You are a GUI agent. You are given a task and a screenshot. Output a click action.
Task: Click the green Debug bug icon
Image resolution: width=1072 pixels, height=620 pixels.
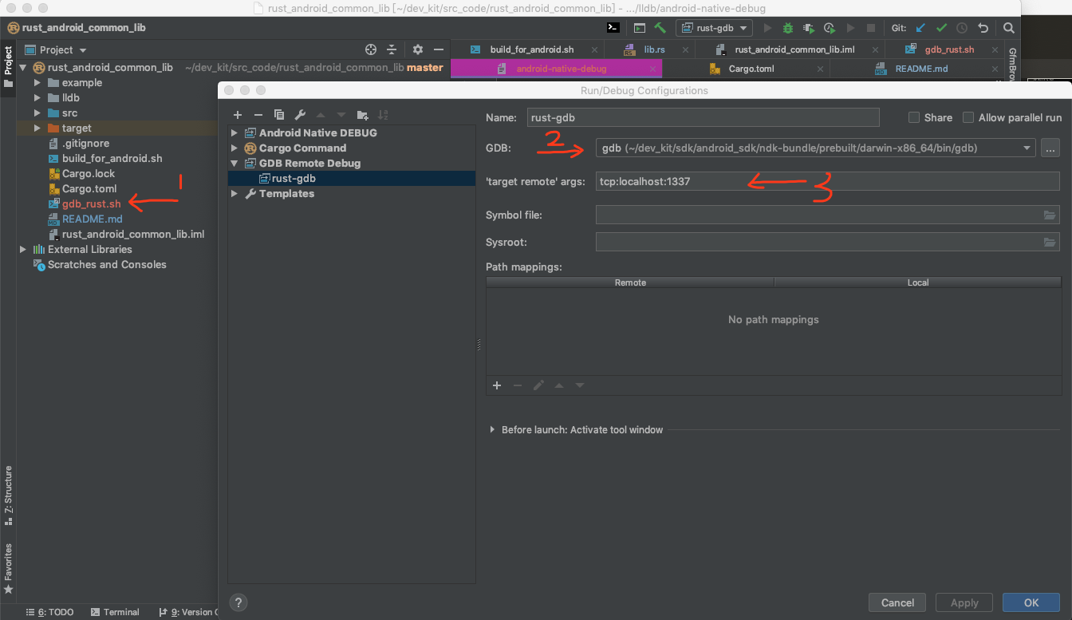pyautogui.click(x=788, y=28)
